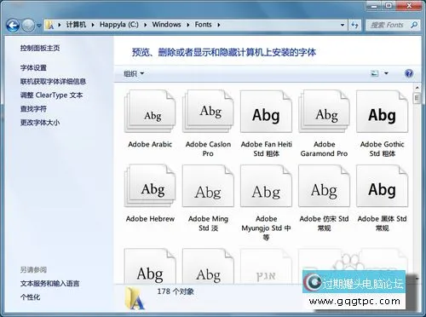The width and height of the screenshot is (426, 317).
Task: Open the 组织 dropdown menu
Action: (x=134, y=73)
